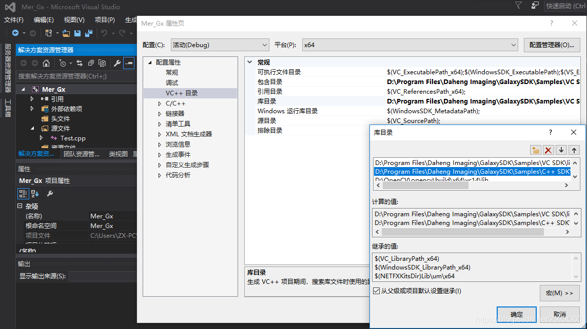This screenshot has width=587, height=329.
Task: Click the 宏(M) >> button
Action: tap(560, 293)
